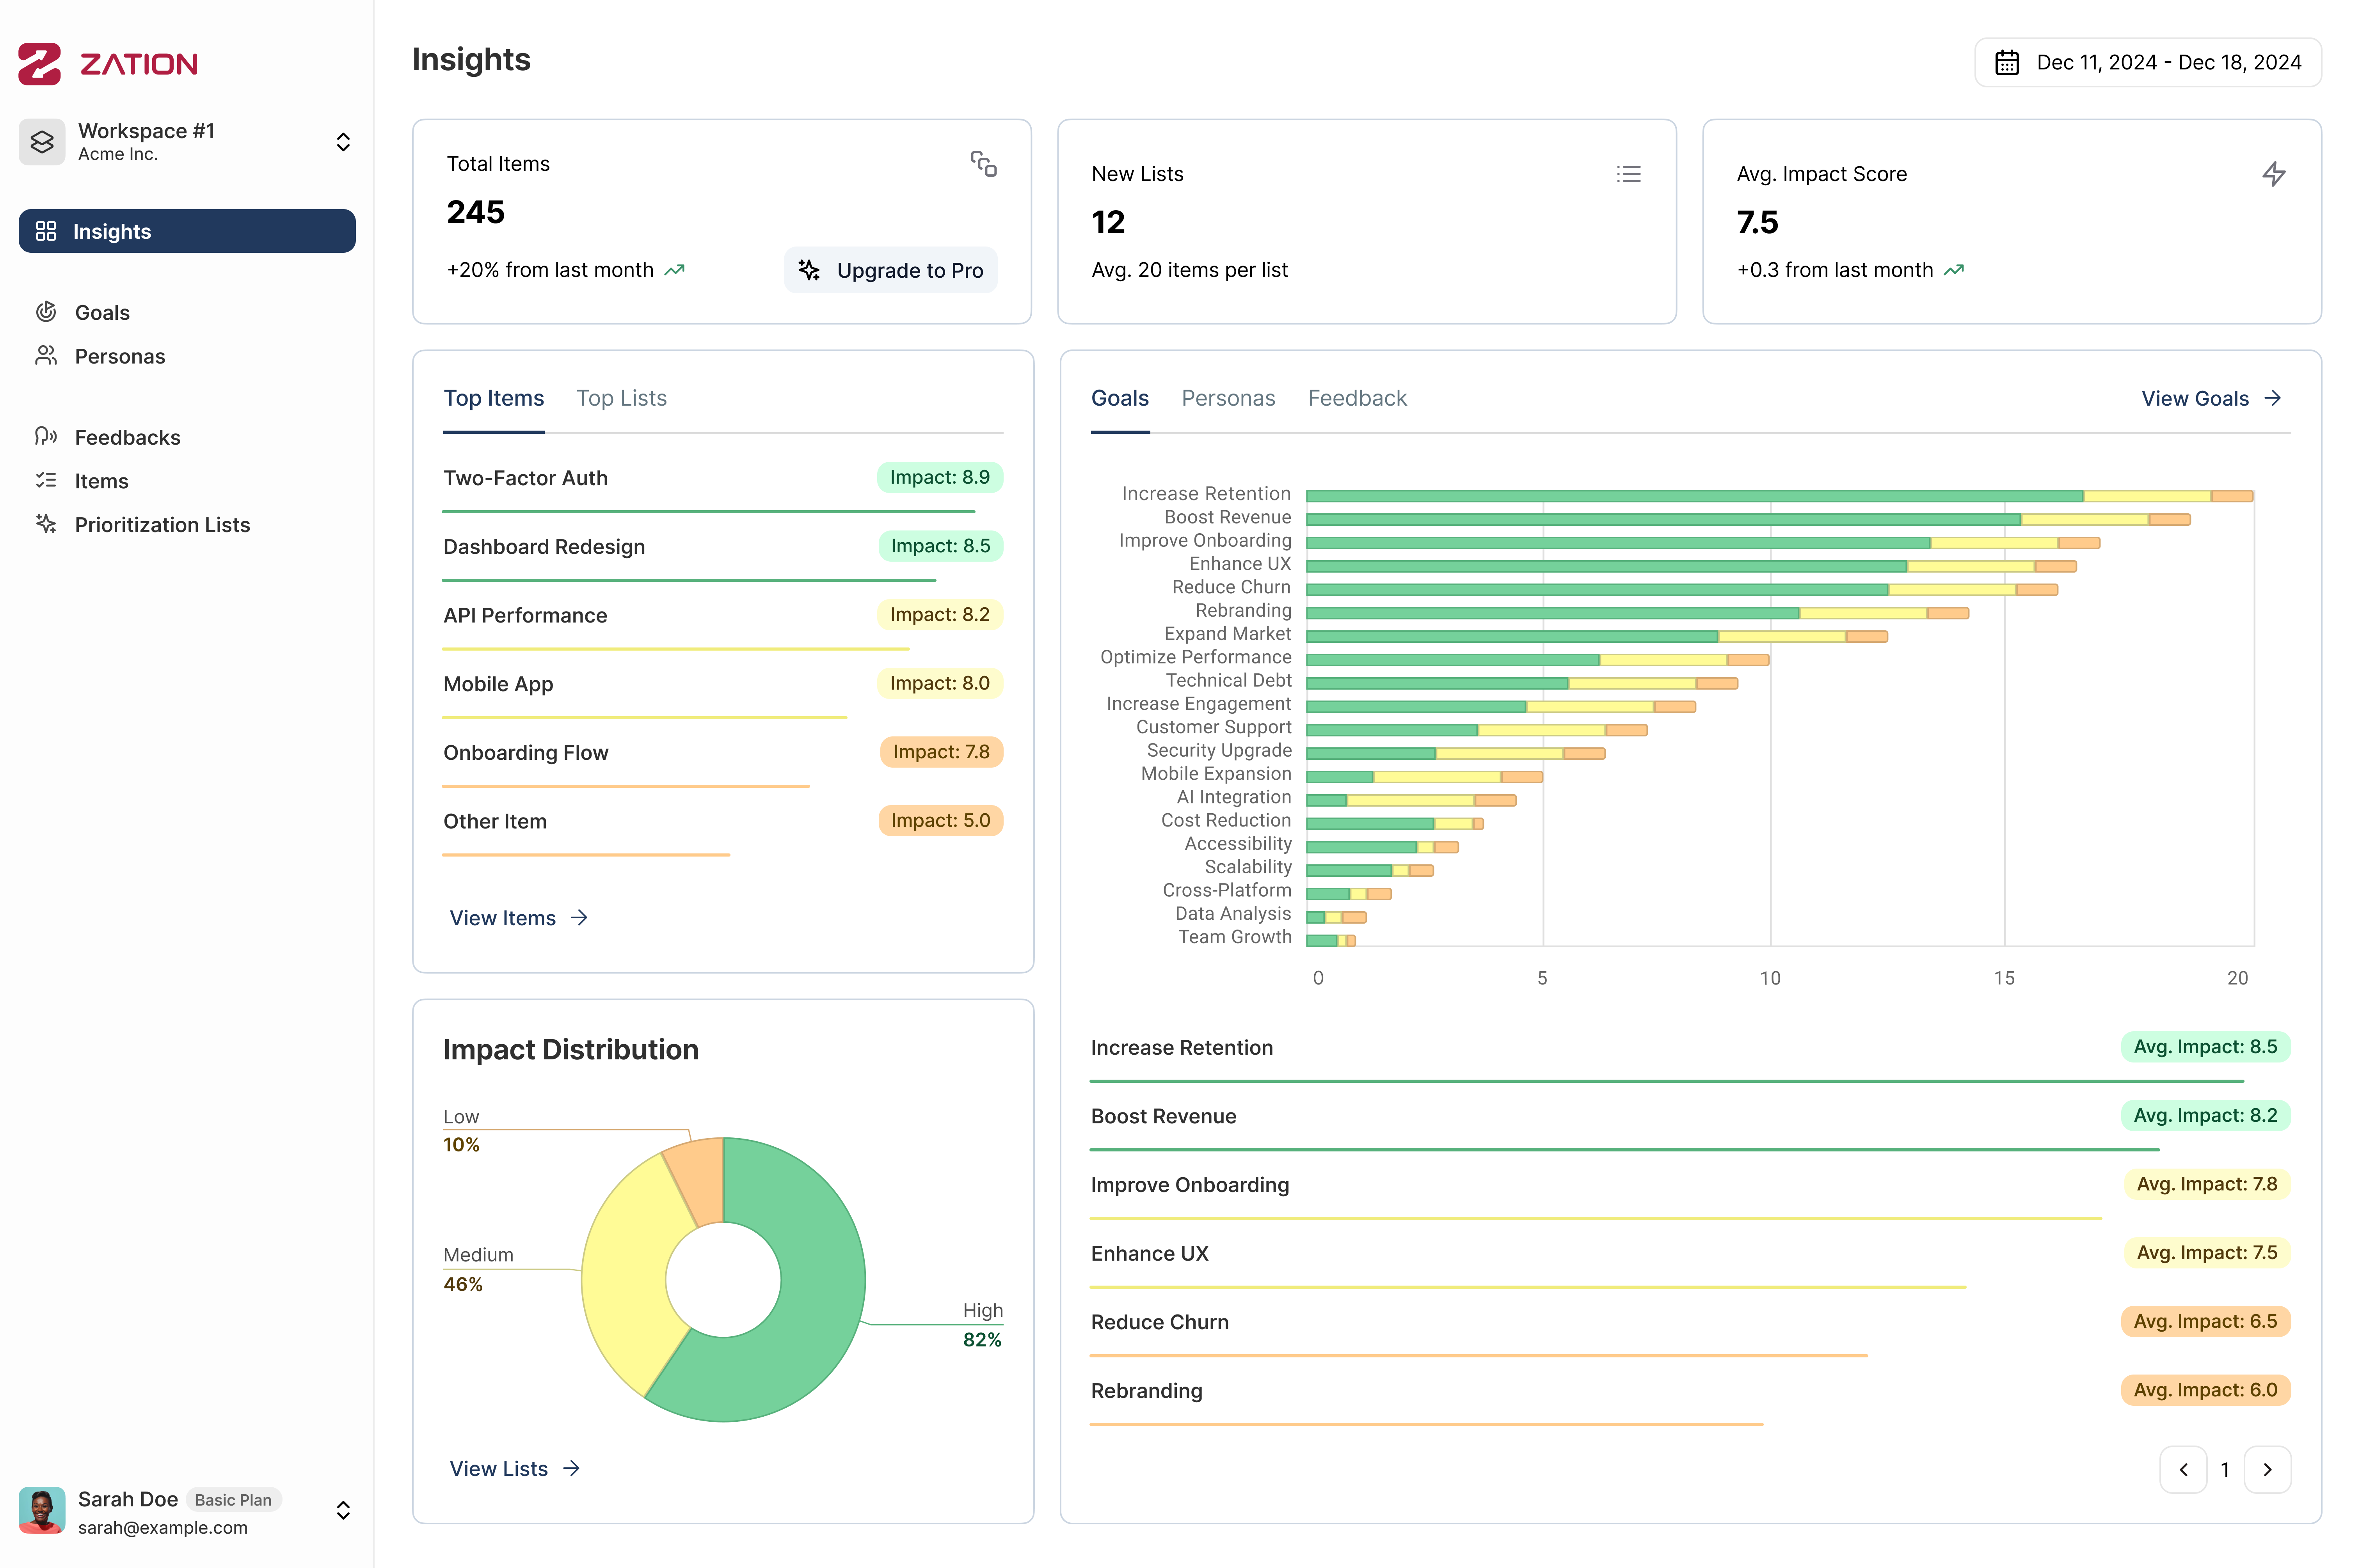The width and height of the screenshot is (2360, 1568).
Task: Click the Upgrade to Pro button
Action: [890, 270]
